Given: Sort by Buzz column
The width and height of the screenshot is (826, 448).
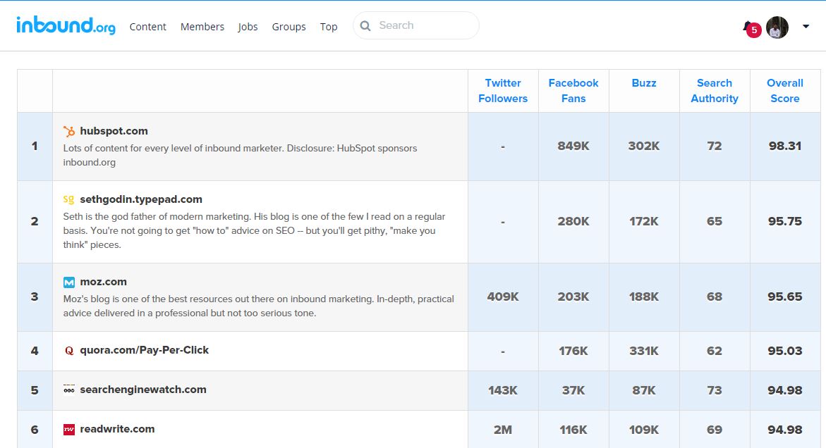Looking at the screenshot, I should tap(644, 83).
